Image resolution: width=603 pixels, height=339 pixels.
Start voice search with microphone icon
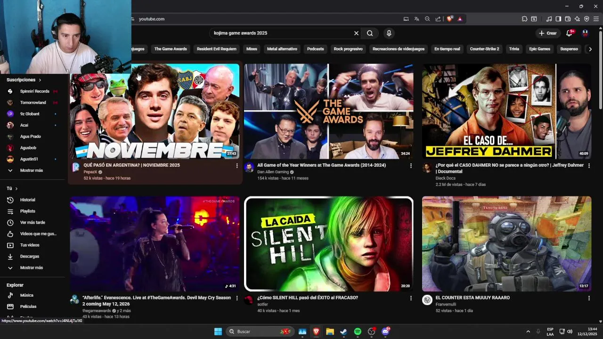pos(389,33)
